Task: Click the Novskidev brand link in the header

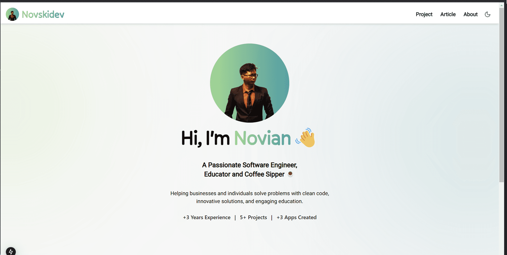Action: (x=35, y=14)
